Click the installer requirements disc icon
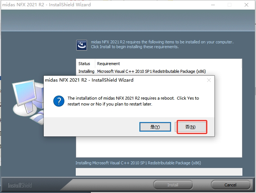This screenshot has height=193, width=256. click(82, 45)
